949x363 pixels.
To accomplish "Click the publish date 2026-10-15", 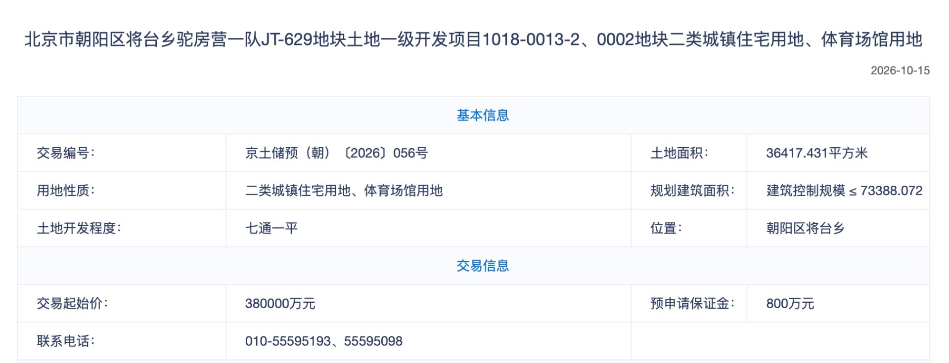I will 900,71.
